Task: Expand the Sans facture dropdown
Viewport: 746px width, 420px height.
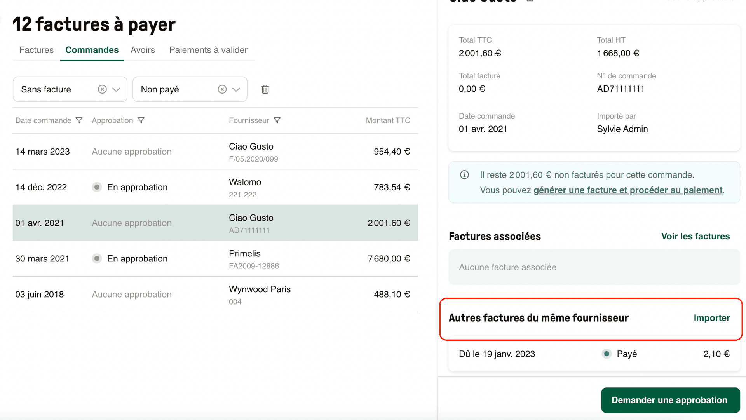Action: [116, 89]
